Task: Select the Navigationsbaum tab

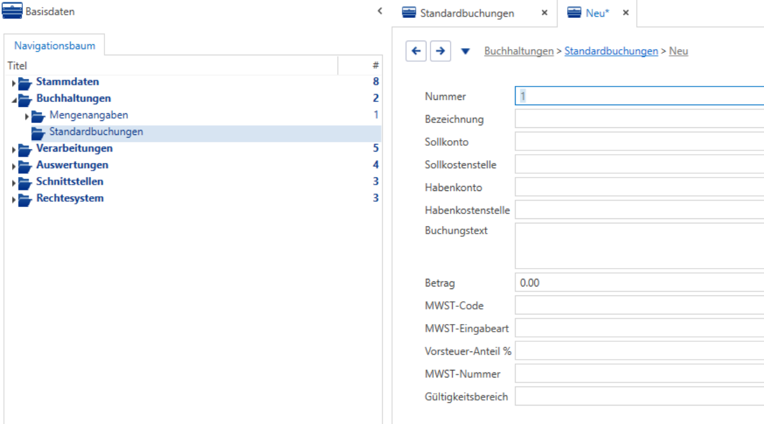Action: coord(55,45)
